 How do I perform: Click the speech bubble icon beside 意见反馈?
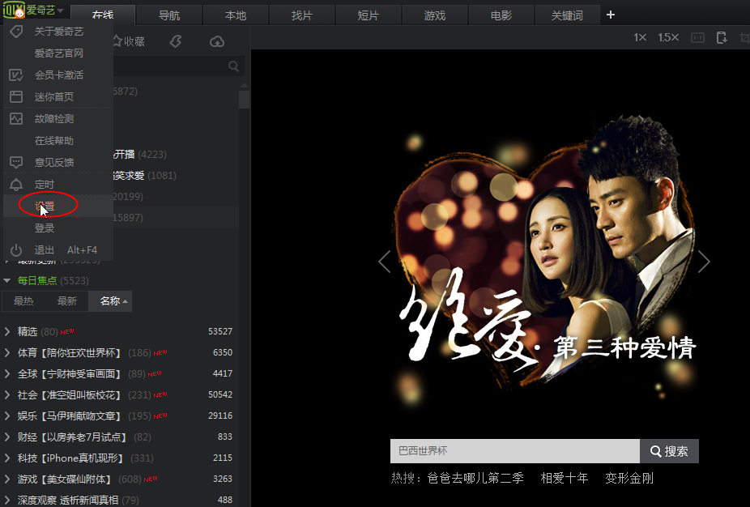16,163
